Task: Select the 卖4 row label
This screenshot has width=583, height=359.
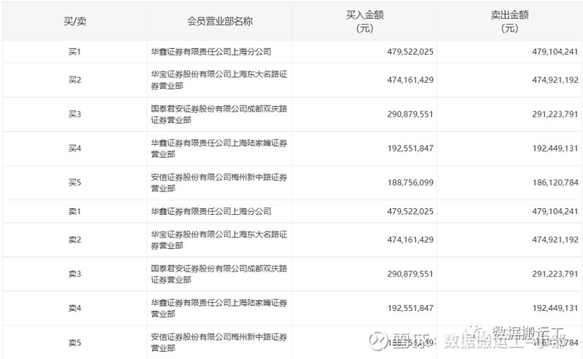Action: (x=75, y=308)
